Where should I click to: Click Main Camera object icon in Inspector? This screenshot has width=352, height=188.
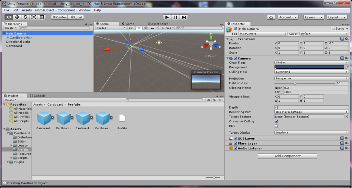click(x=229, y=30)
